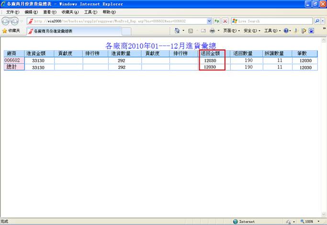This screenshot has width=327, height=225.
Task: Expand the address bar URL dropdown
Action: click(209, 21)
